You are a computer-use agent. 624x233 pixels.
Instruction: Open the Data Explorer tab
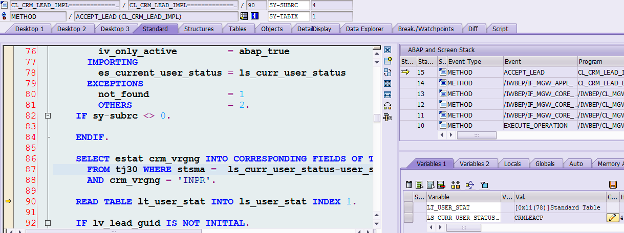(365, 29)
